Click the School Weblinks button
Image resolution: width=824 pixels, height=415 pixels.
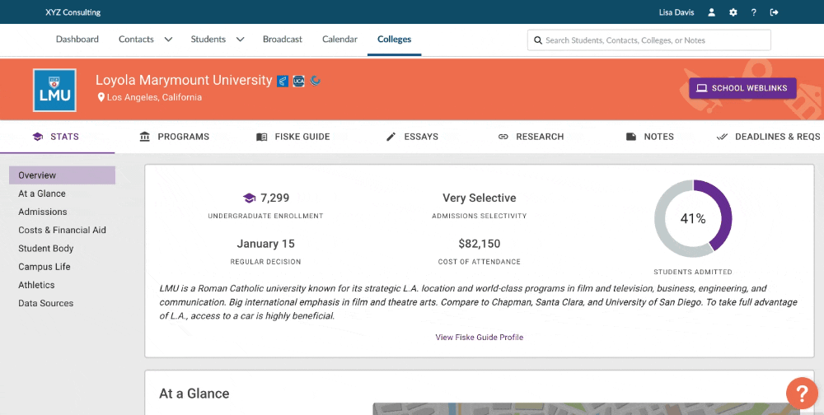pos(742,88)
